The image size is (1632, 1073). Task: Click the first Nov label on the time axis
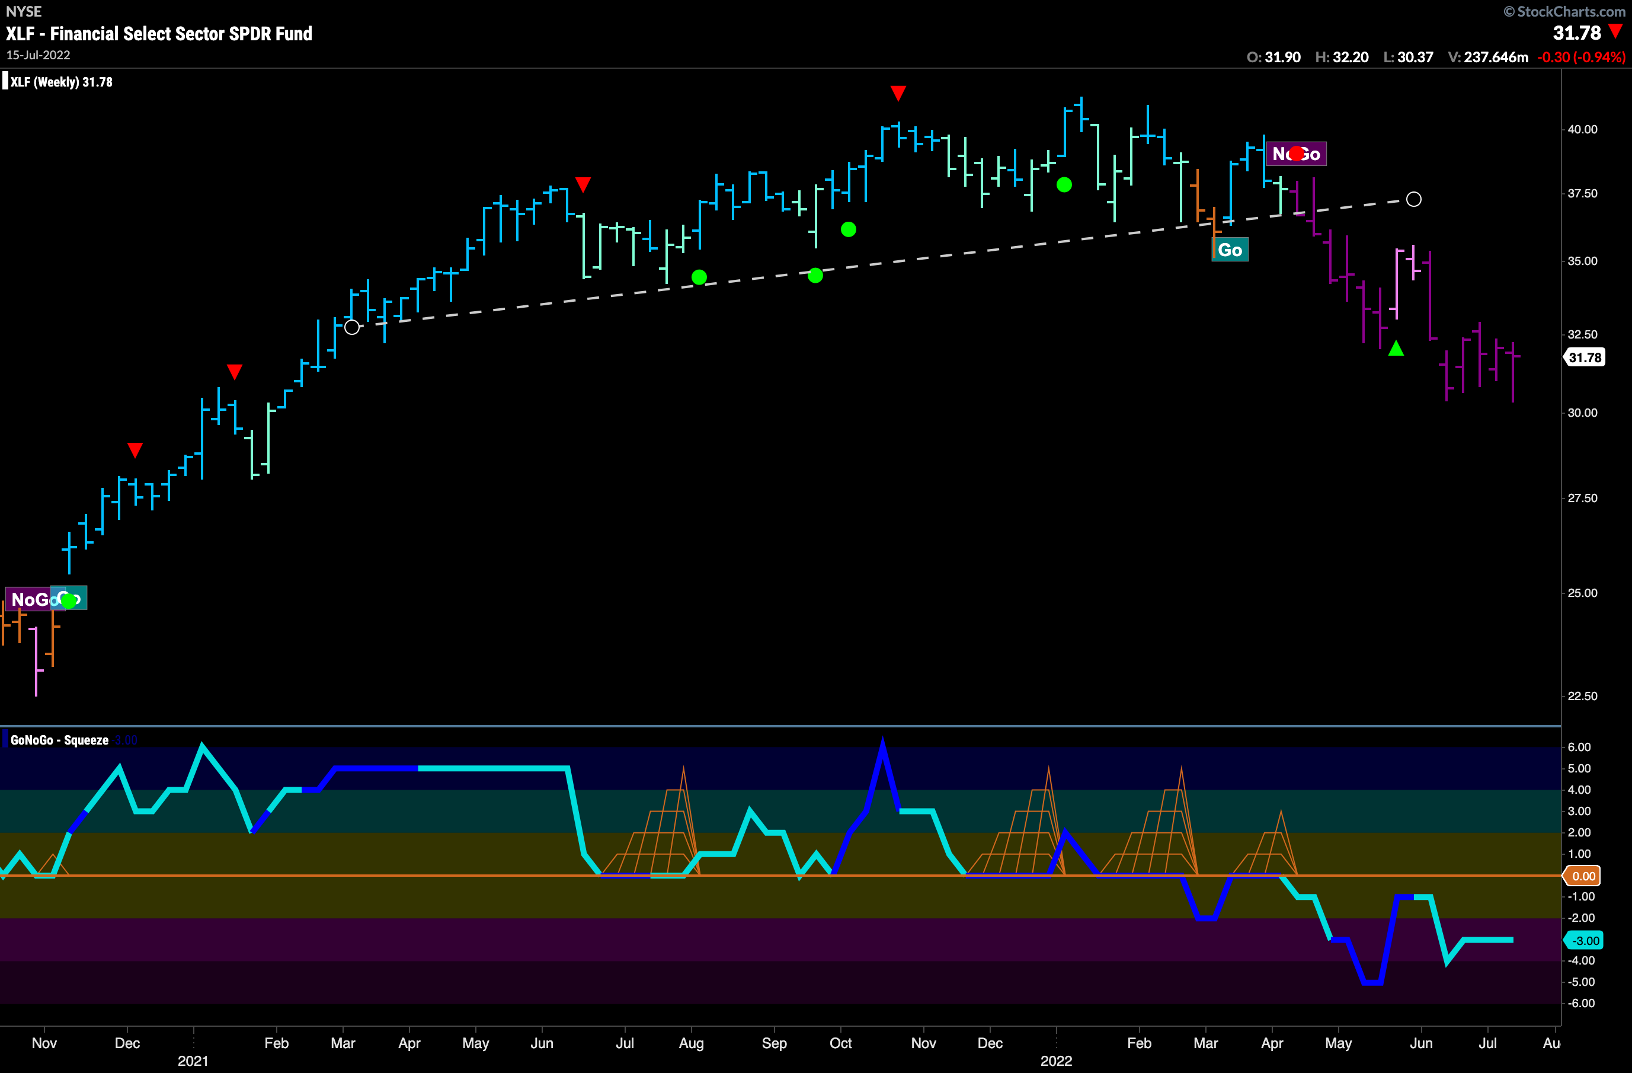(x=44, y=1043)
